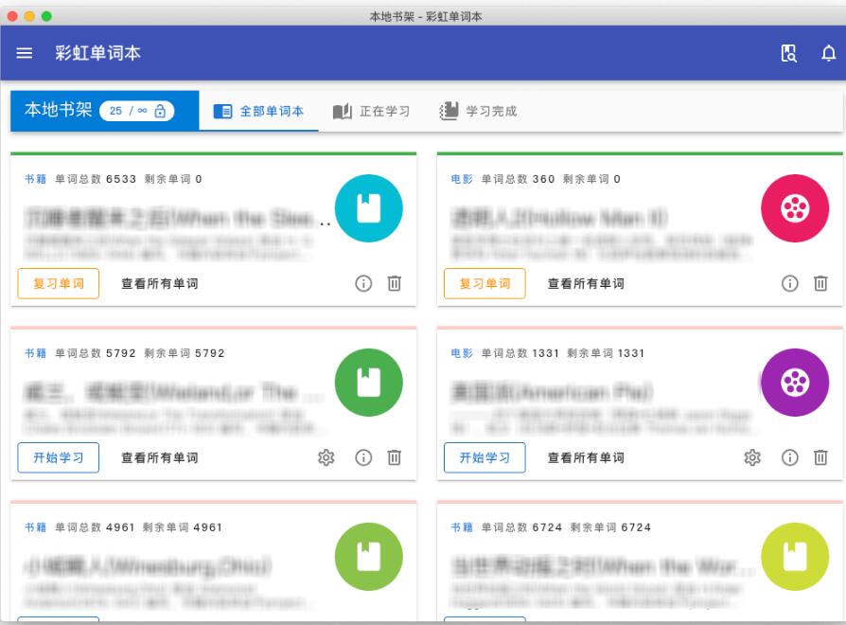
Task: Click 单词总数 6724 text
Action: point(521,527)
